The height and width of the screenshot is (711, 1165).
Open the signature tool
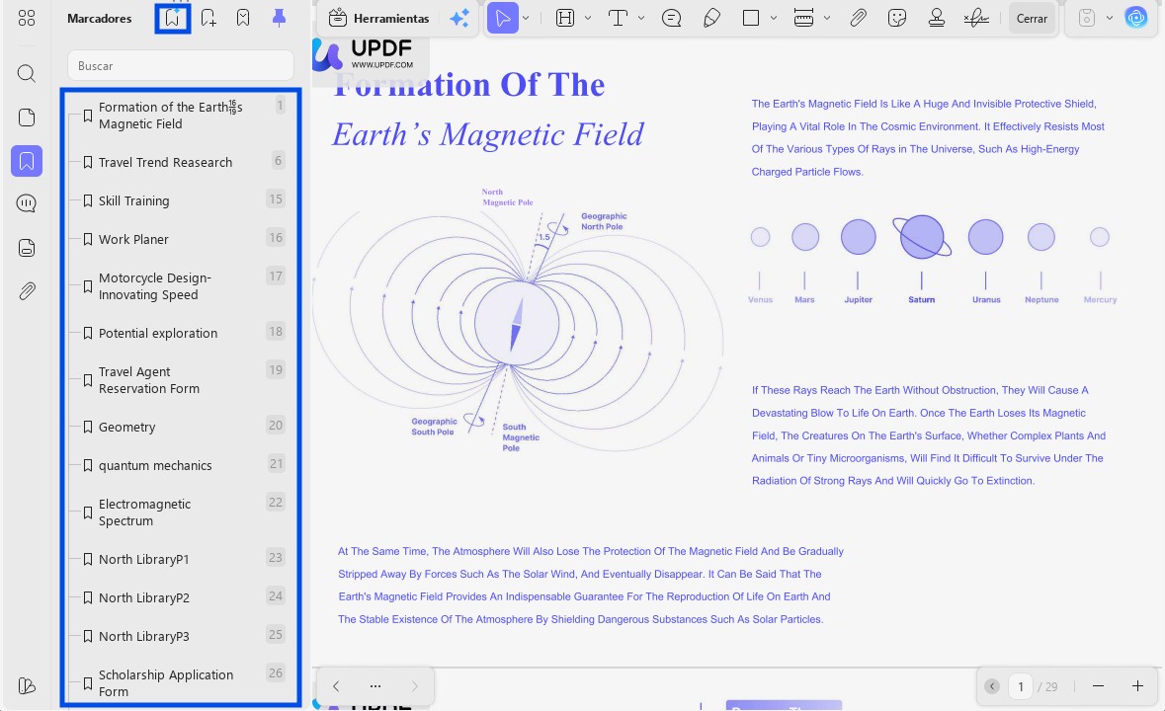click(x=976, y=18)
